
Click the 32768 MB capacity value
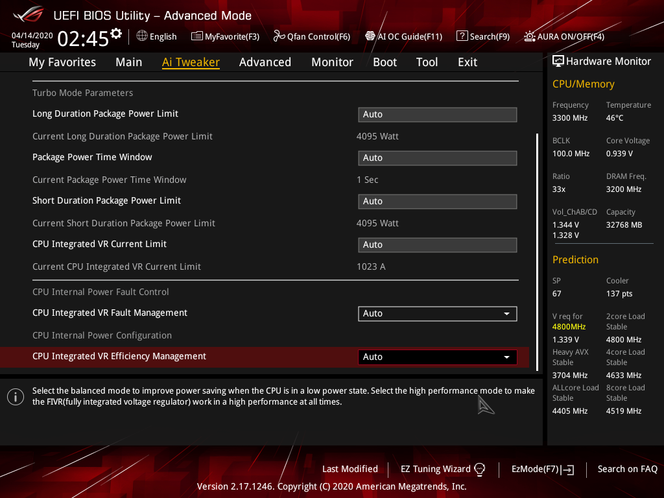624,225
